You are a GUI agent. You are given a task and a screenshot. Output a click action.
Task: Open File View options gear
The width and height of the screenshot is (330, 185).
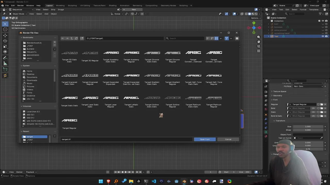click(237, 39)
